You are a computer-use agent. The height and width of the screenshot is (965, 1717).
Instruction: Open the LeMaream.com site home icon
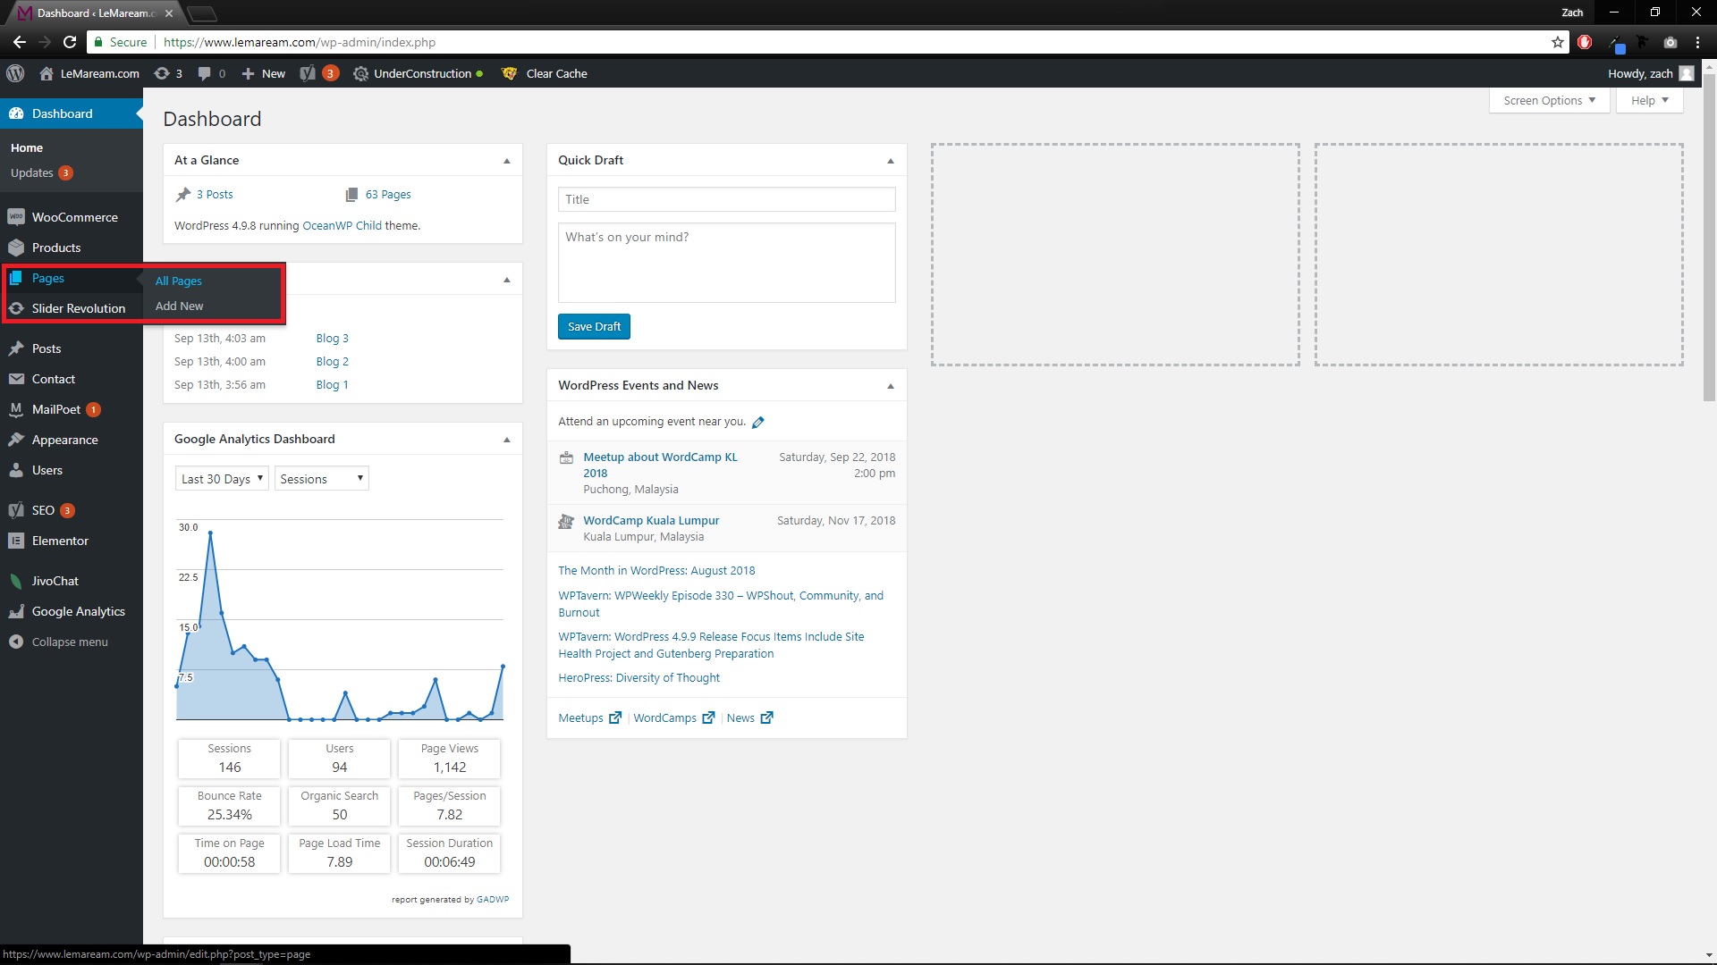(x=47, y=73)
